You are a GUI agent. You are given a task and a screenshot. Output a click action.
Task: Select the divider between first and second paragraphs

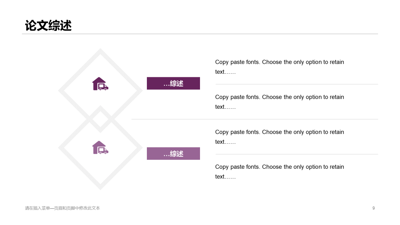point(297,84)
